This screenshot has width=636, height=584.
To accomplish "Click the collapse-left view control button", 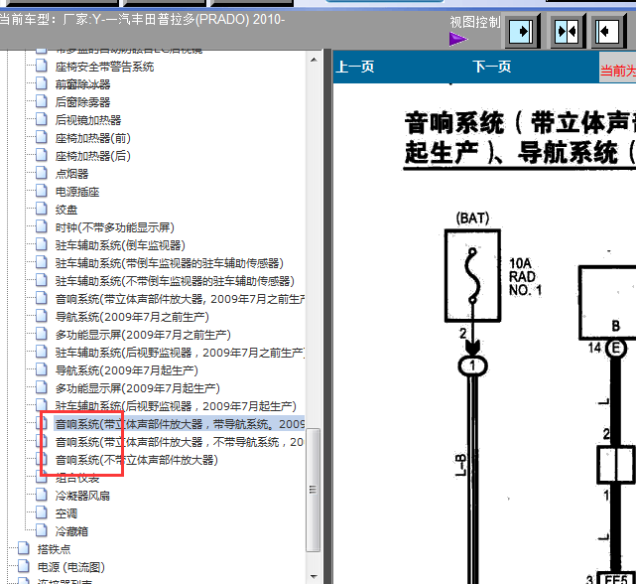I will pos(607,31).
